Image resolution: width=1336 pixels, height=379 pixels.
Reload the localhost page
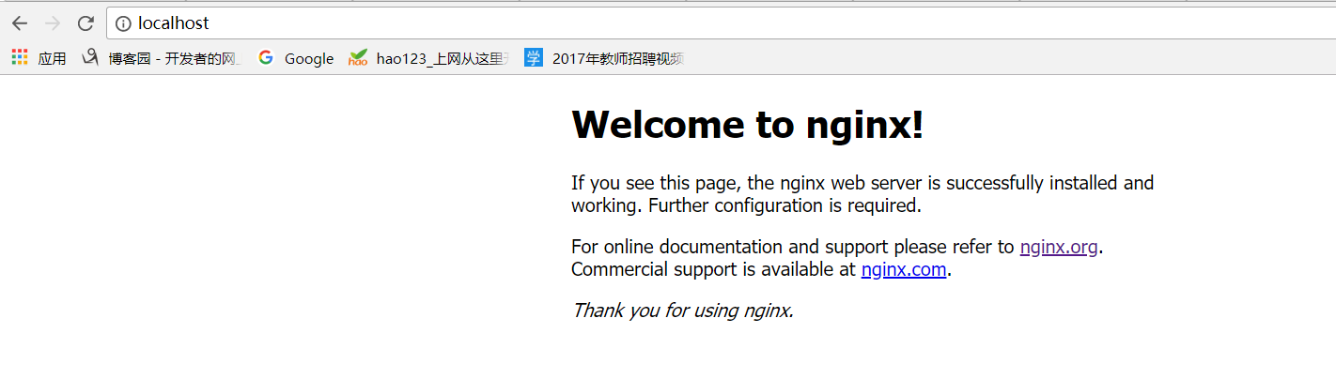(85, 23)
